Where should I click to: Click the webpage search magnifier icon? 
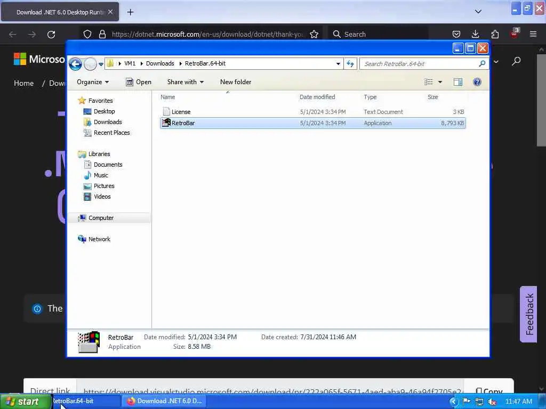[x=516, y=61]
